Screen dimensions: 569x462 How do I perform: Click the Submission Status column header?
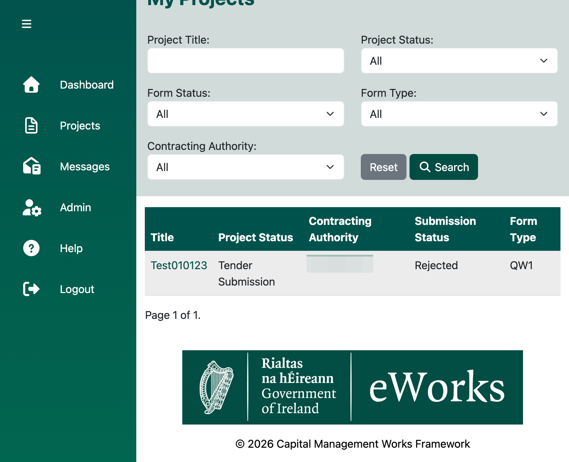pyautogui.click(x=445, y=229)
